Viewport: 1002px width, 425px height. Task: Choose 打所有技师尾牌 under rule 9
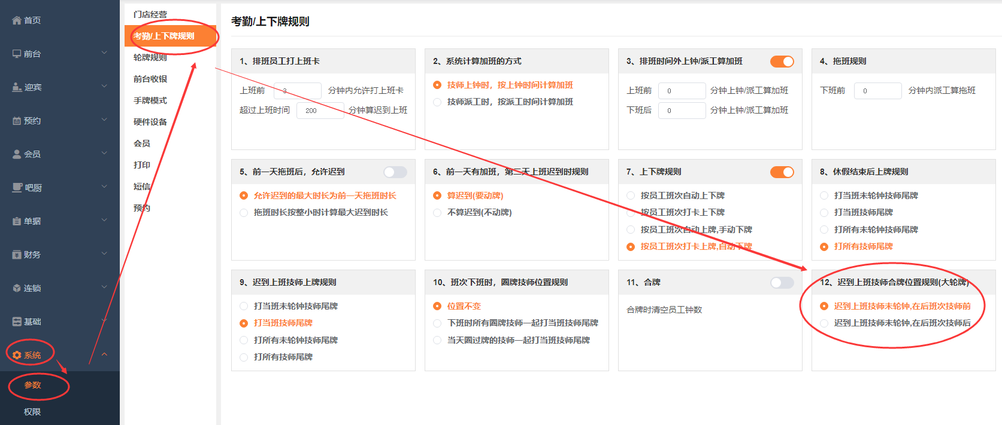coord(276,357)
